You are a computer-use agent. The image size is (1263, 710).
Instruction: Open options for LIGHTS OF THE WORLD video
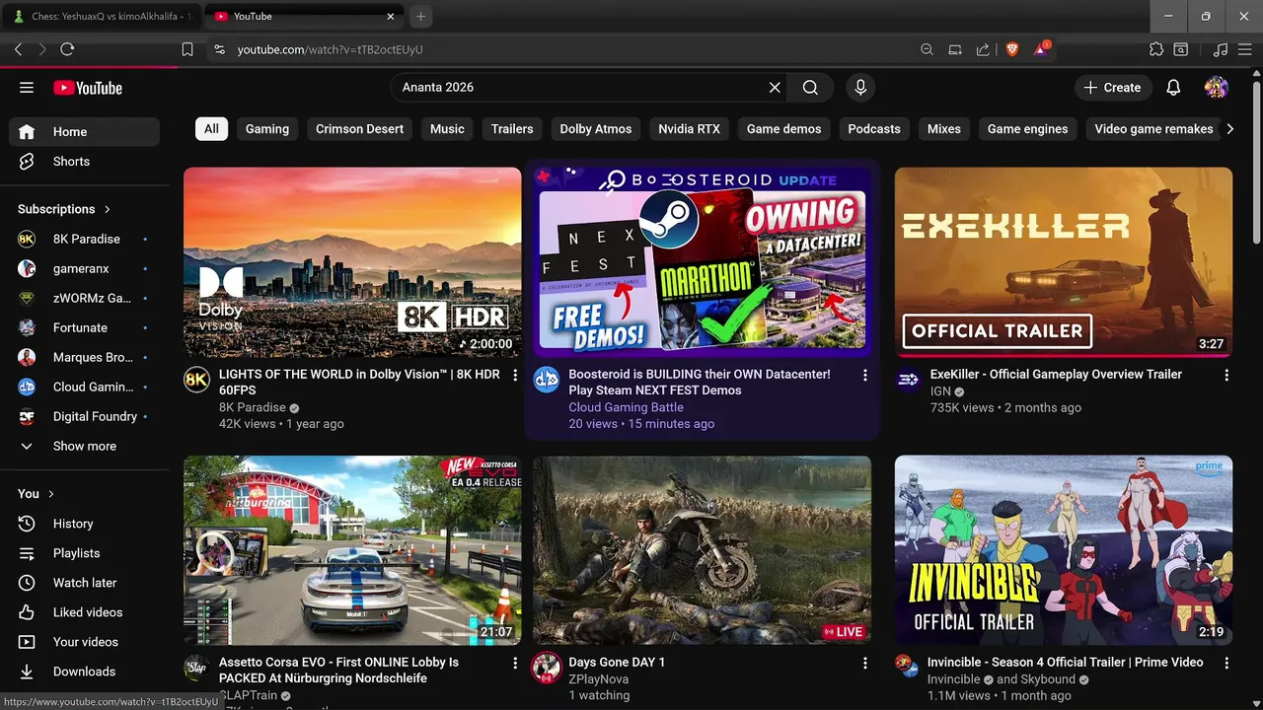coord(515,376)
